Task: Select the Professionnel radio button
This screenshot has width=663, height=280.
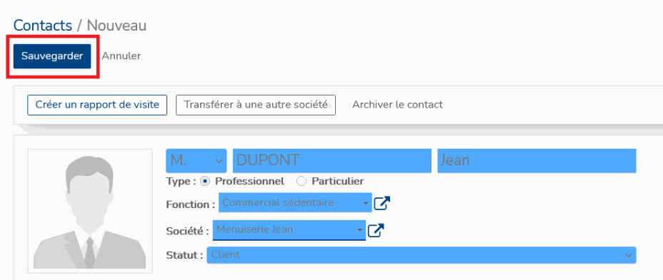Action: (205, 182)
